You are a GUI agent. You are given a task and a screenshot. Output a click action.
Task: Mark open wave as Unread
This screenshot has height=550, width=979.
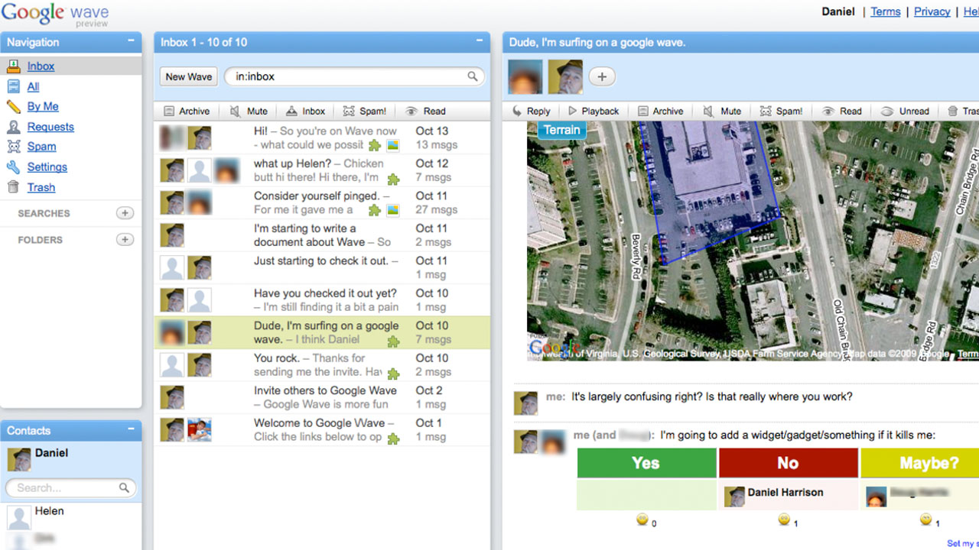[905, 111]
